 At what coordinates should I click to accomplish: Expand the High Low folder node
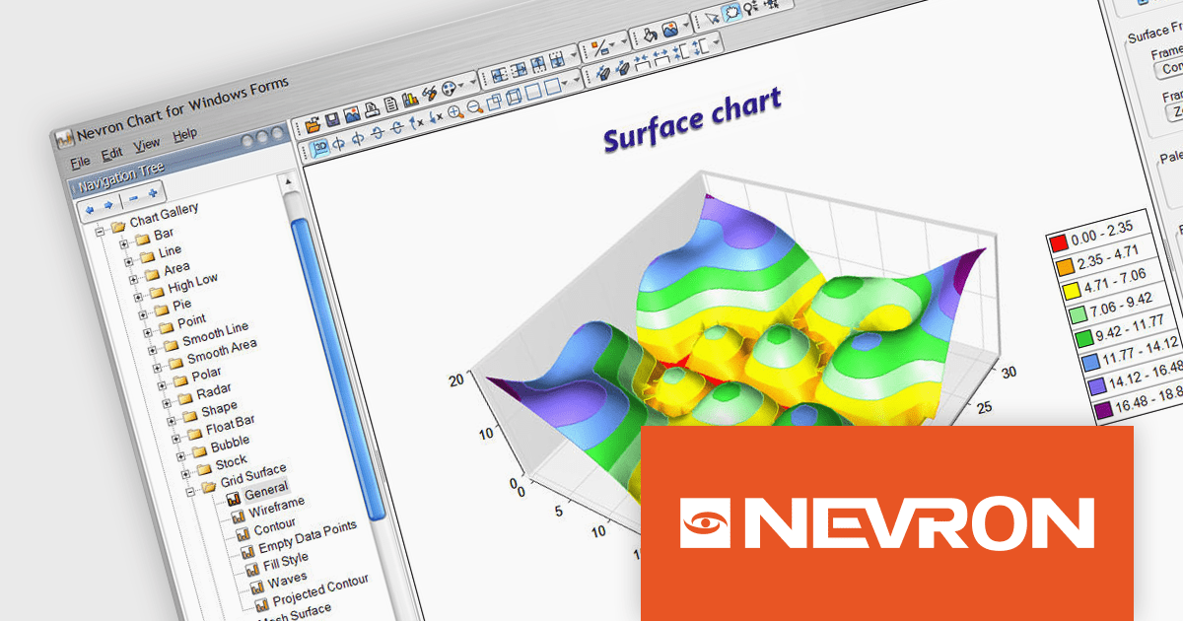pyautogui.click(x=137, y=296)
